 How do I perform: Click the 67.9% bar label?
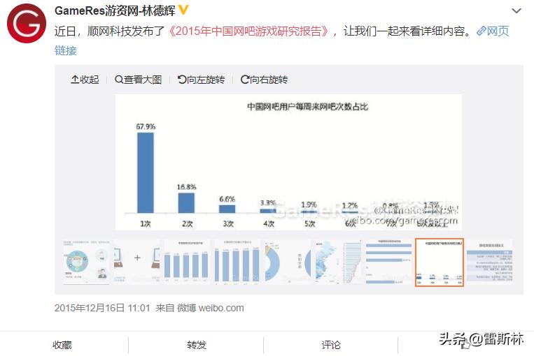[146, 127]
